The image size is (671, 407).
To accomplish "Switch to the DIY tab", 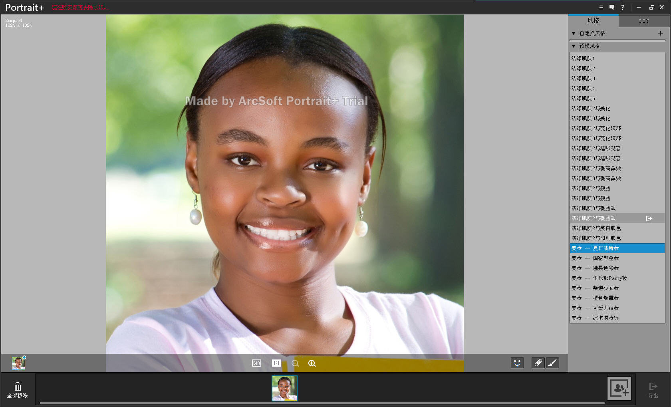I will (644, 21).
